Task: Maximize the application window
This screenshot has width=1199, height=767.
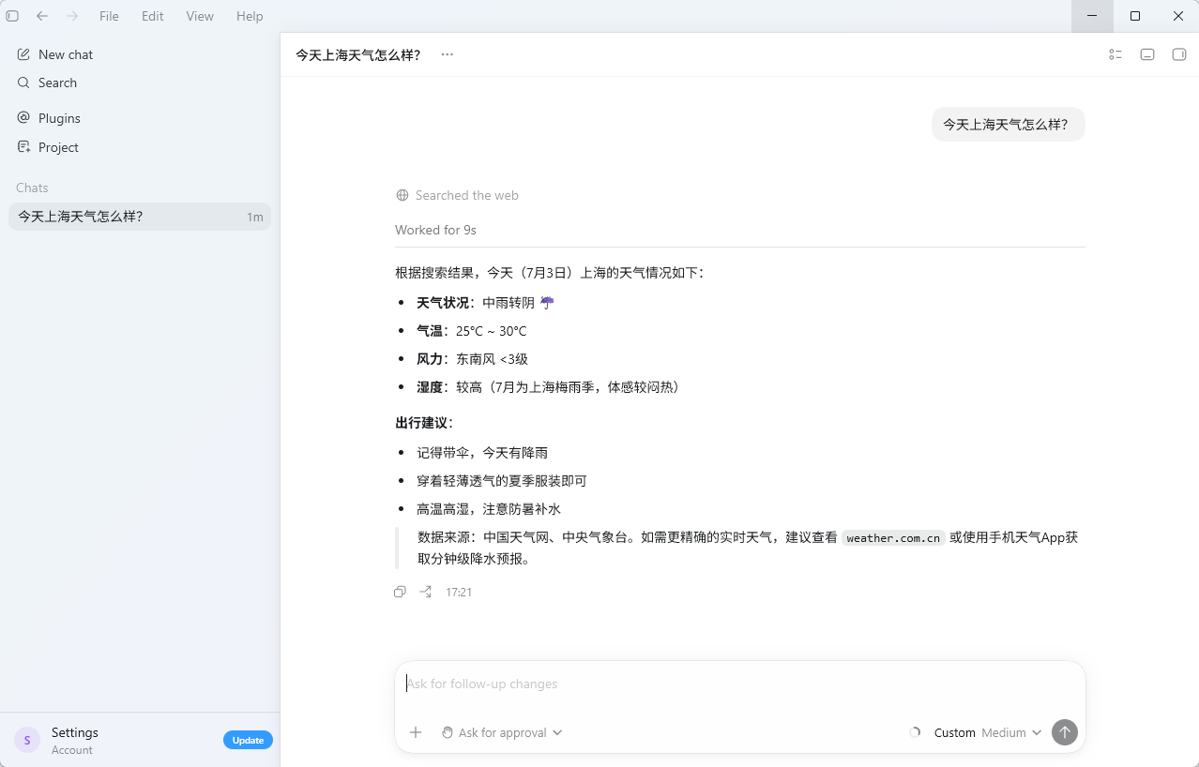Action: click(1135, 16)
